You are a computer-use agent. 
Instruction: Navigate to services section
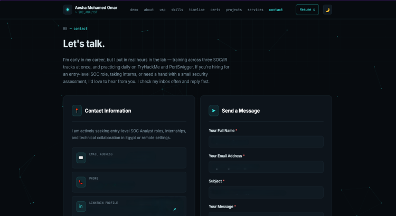pyautogui.click(x=256, y=10)
